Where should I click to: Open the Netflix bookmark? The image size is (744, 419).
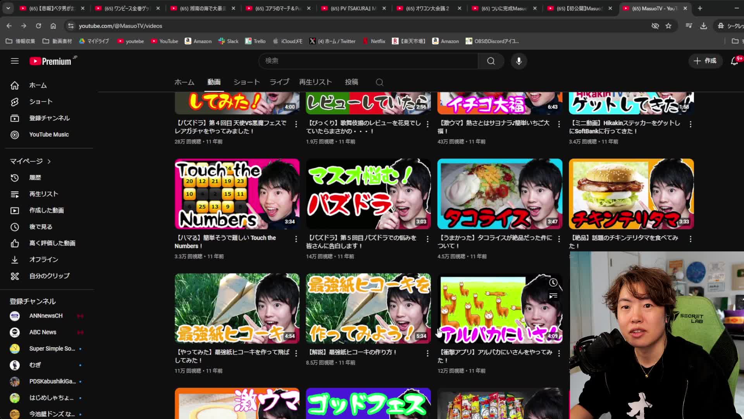[374, 41]
